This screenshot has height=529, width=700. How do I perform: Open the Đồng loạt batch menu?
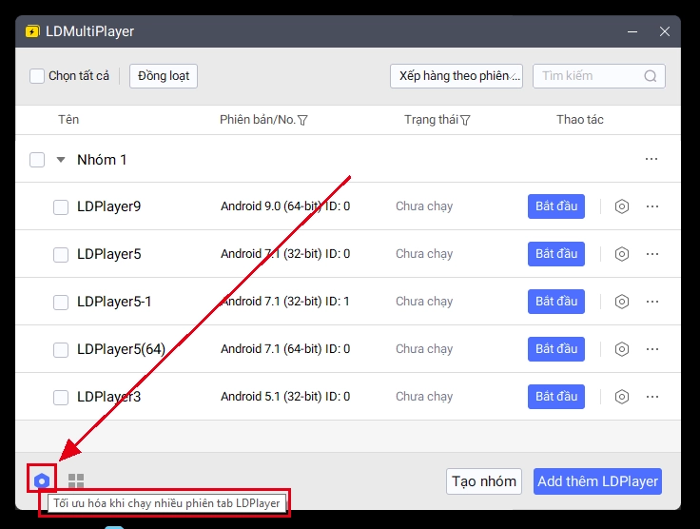[164, 76]
